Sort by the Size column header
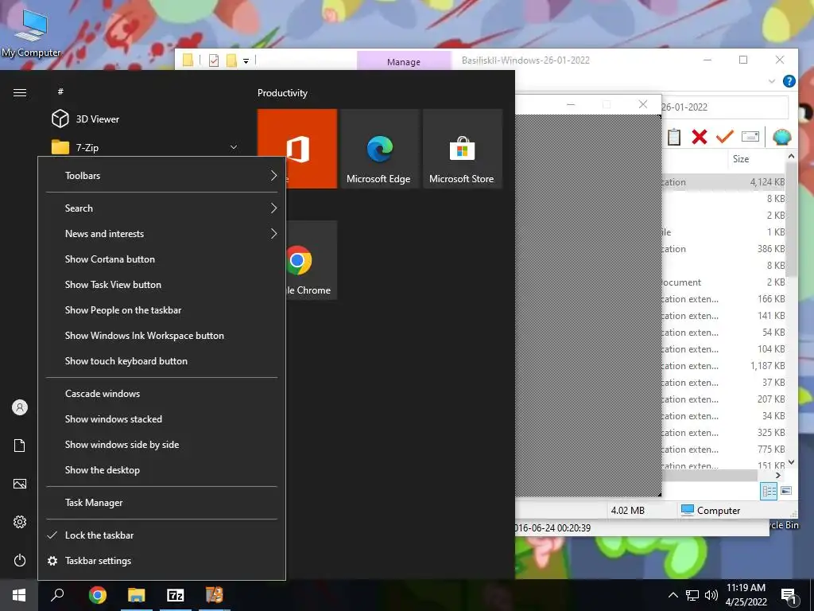The image size is (814, 611). click(740, 159)
